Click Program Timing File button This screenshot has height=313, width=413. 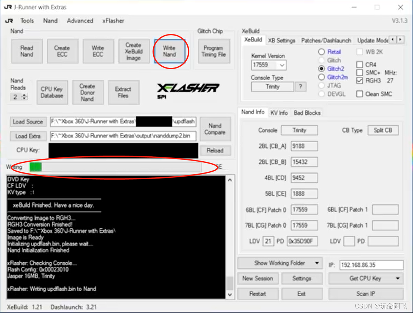click(214, 51)
